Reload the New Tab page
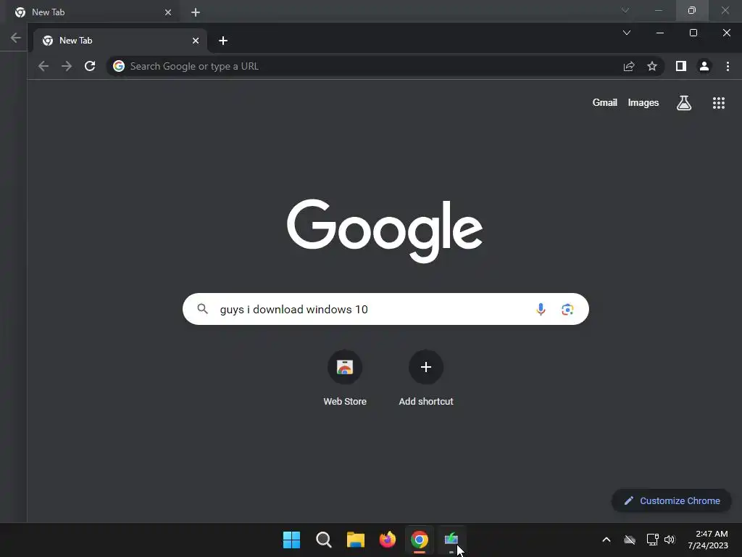Image resolution: width=742 pixels, height=557 pixels. [90, 66]
